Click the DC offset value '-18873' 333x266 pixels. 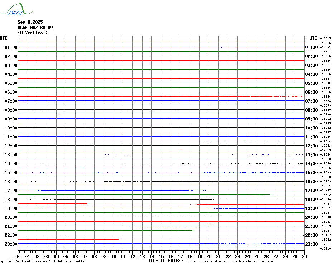point(325,101)
